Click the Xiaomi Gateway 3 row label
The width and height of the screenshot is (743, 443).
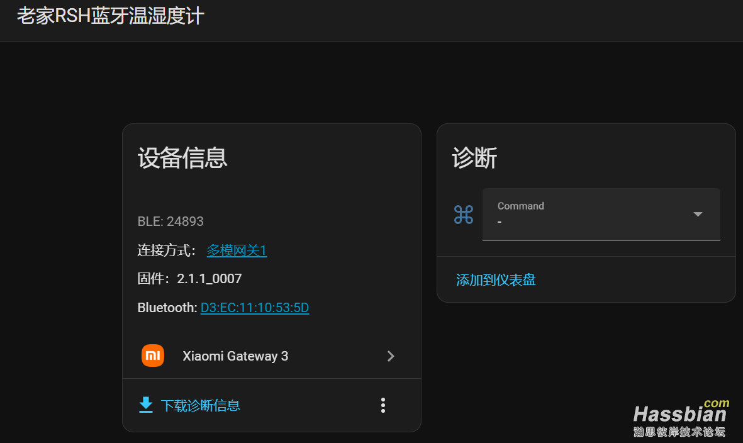pyautogui.click(x=235, y=356)
